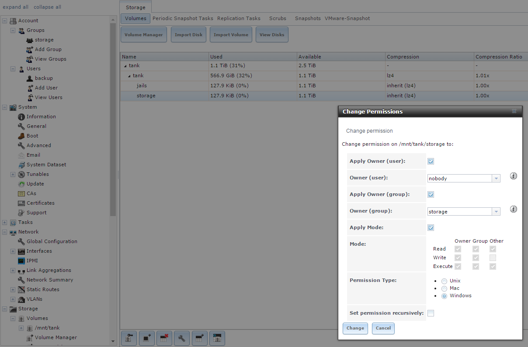Expand the Interfaces tree node
528x347 pixels.
point(13,251)
